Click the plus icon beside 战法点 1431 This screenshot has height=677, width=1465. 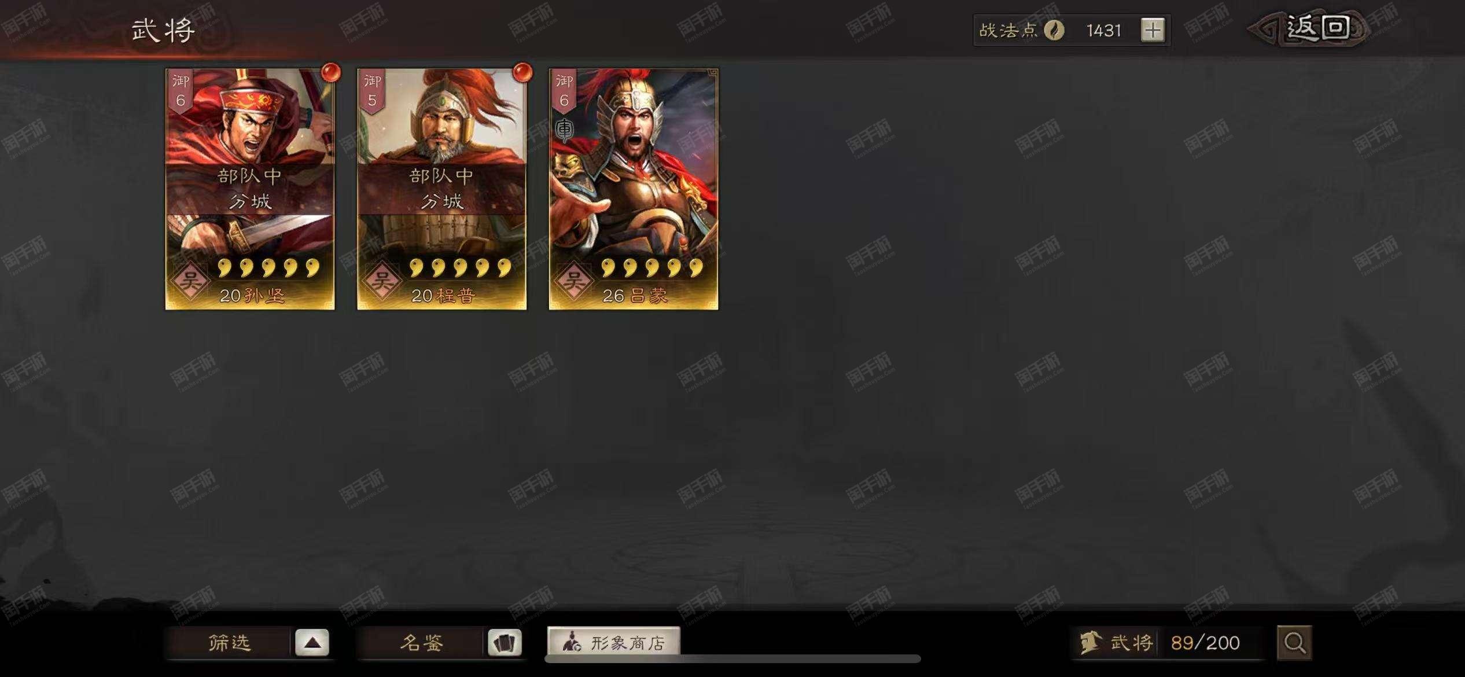pyautogui.click(x=1153, y=30)
